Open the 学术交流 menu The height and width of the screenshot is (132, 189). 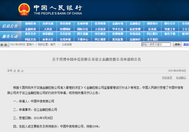tap(118, 29)
